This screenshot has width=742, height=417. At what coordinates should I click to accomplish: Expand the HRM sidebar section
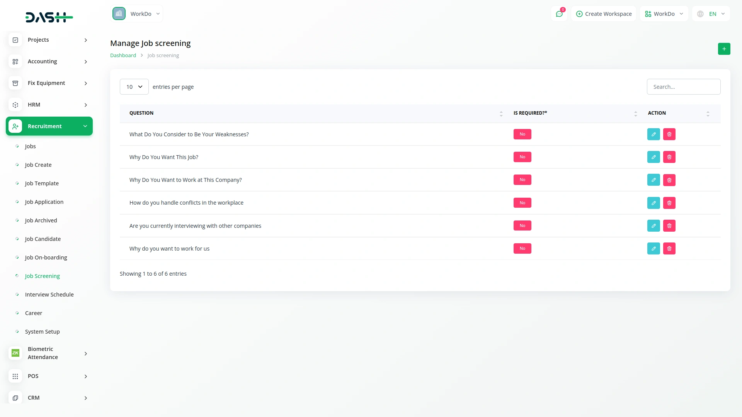coord(49,105)
